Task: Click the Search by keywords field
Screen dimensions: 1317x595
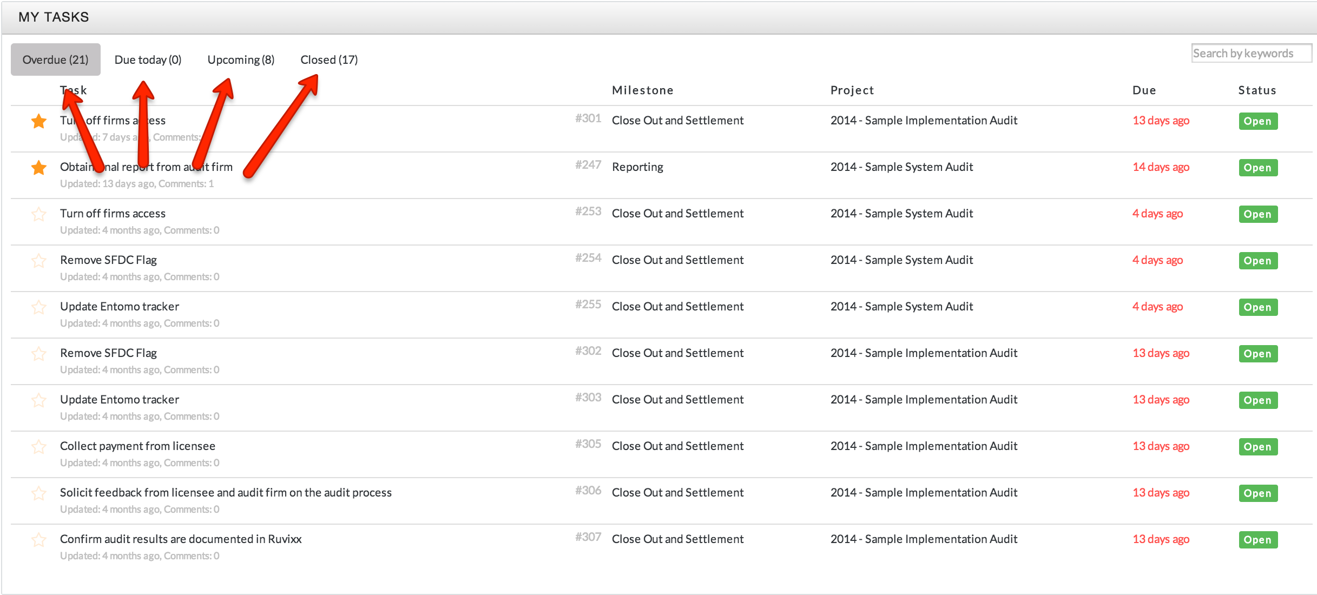Action: point(1250,54)
